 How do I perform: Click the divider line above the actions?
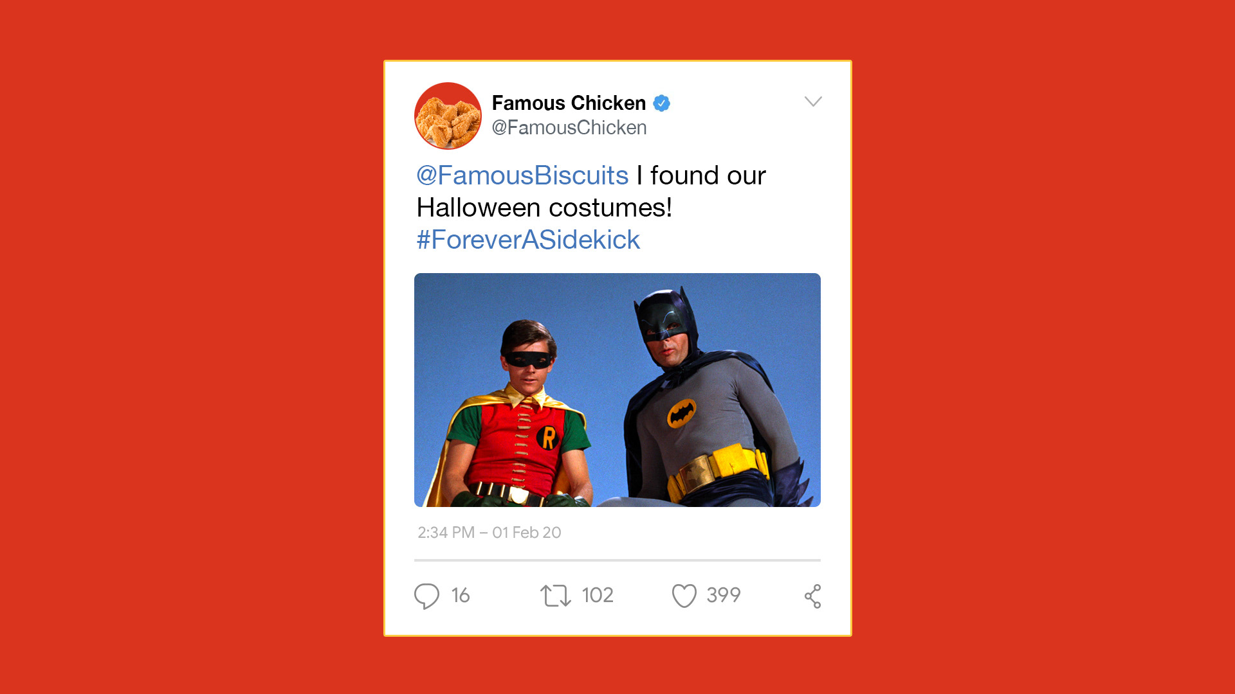pos(617,560)
